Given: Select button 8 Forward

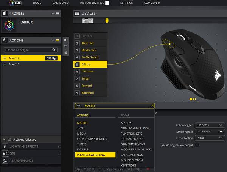Looking at the screenshot, I should 90,86.
